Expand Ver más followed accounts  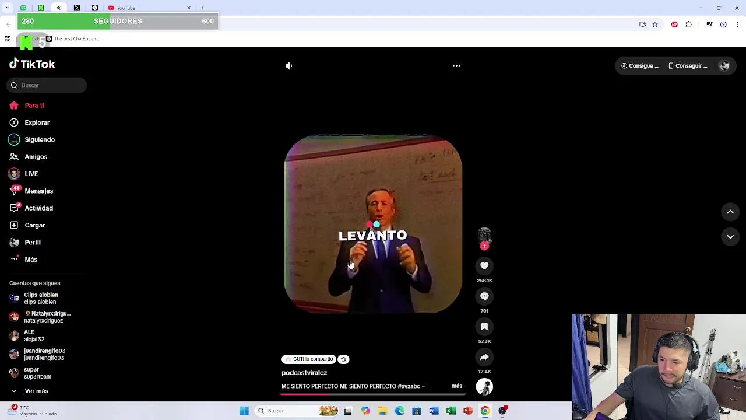[x=29, y=391]
